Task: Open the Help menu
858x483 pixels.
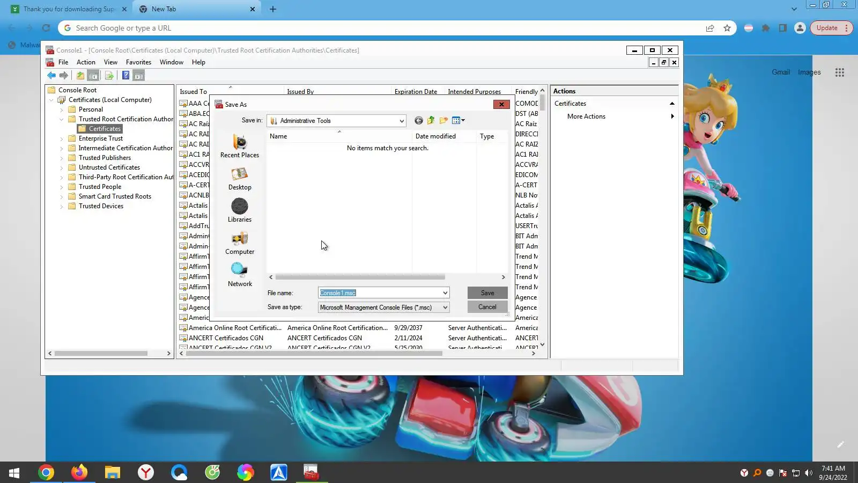Action: 198,62
